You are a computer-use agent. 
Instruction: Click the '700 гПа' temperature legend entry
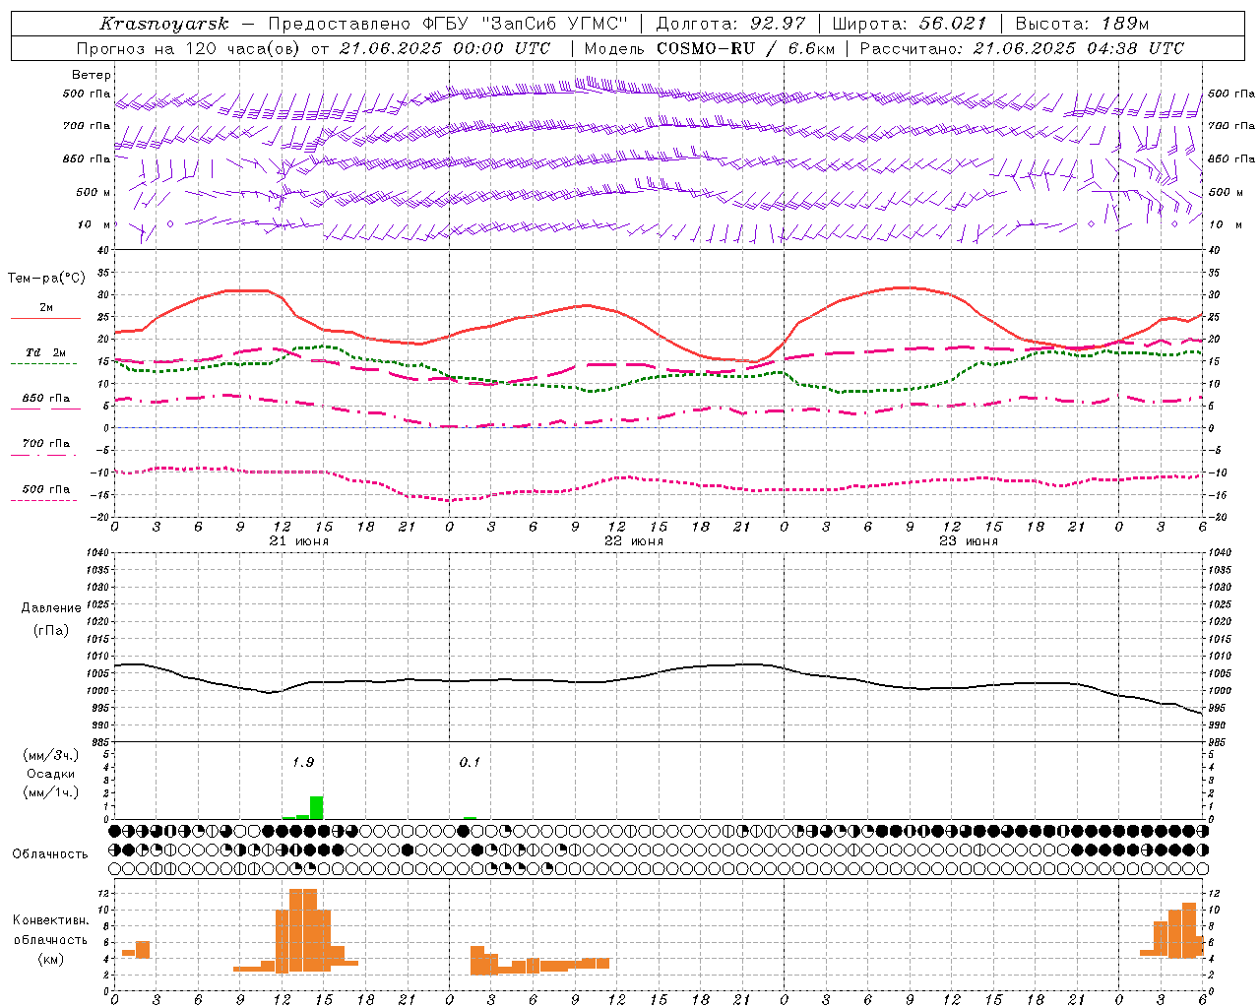coord(45,443)
